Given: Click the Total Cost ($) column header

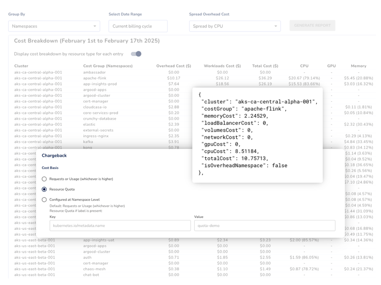Looking at the screenshot, I should coord(265,66).
